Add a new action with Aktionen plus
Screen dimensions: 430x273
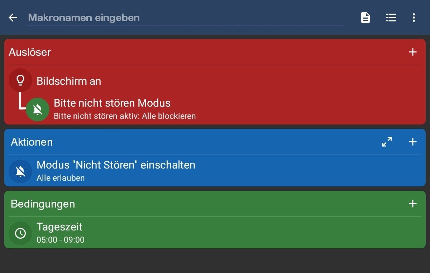click(x=413, y=142)
